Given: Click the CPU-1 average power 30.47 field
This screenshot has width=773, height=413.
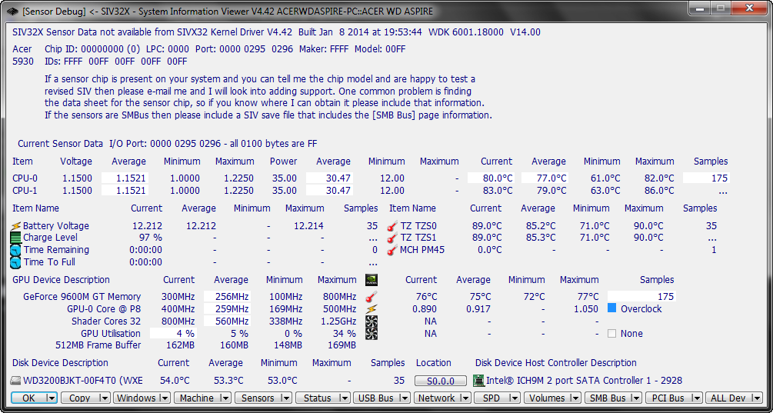Looking at the screenshot, I should (329, 190).
